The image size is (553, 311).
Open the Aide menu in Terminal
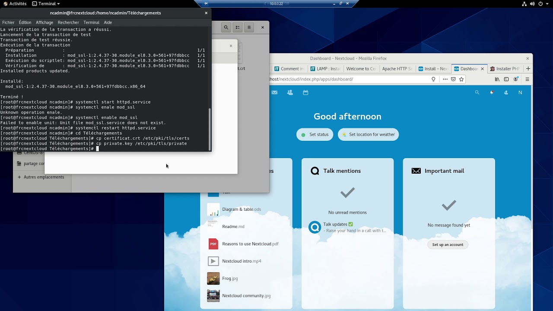[108, 22]
